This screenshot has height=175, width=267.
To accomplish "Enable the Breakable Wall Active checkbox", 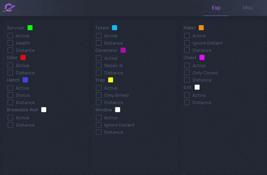I will point(10,118).
